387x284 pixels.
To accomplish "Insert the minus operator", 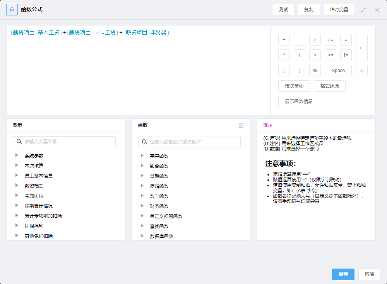I will tap(300, 40).
